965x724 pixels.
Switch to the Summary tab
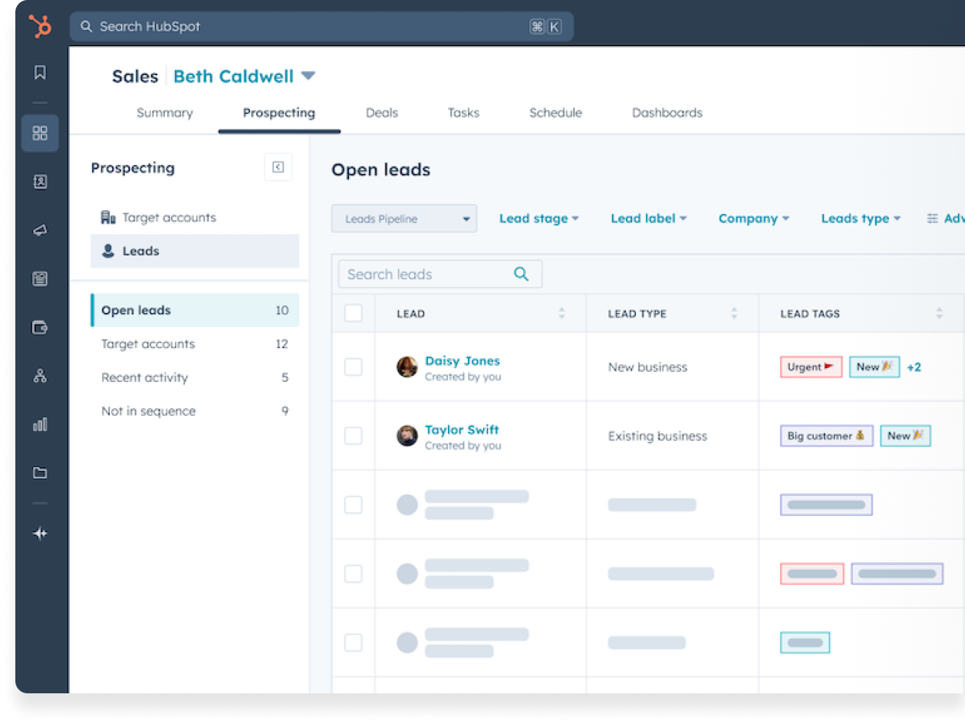[x=164, y=113]
